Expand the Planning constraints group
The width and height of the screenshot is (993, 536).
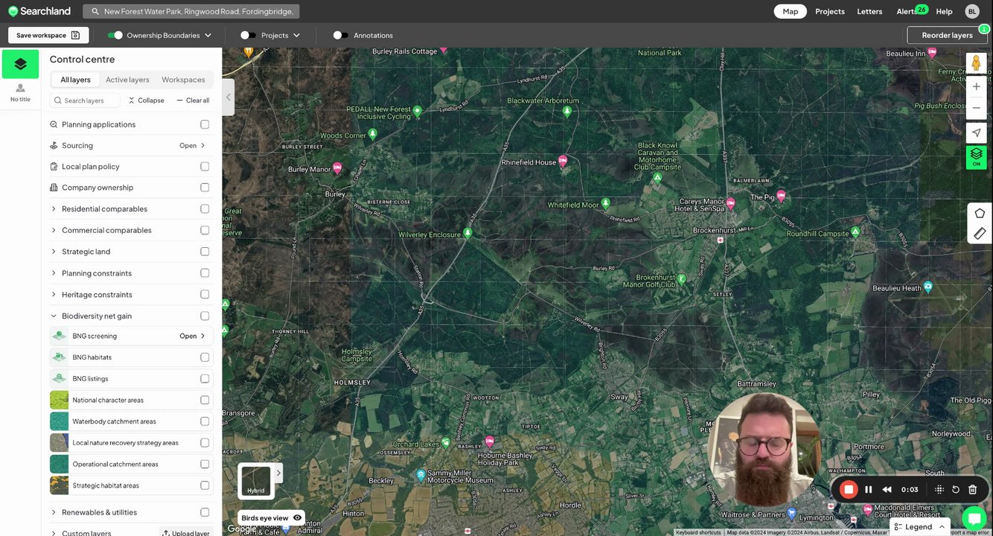coord(54,273)
